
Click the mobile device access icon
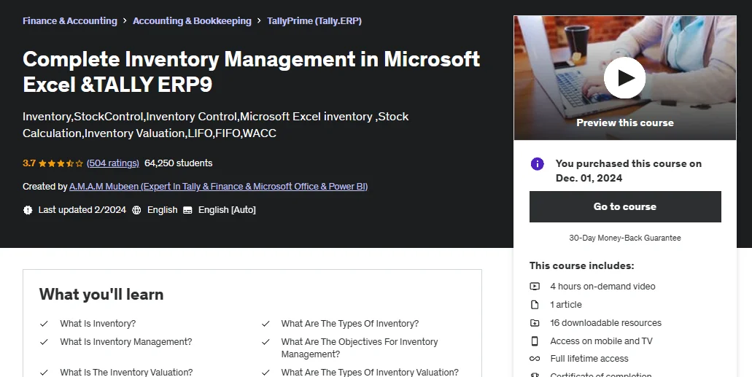(x=535, y=341)
